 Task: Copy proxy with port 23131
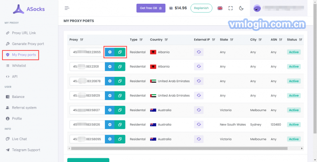point(120,67)
